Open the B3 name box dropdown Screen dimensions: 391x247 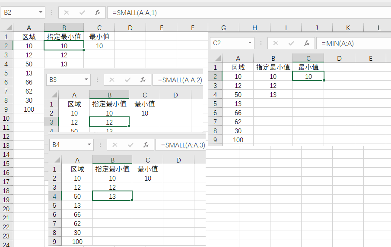coord(86,79)
